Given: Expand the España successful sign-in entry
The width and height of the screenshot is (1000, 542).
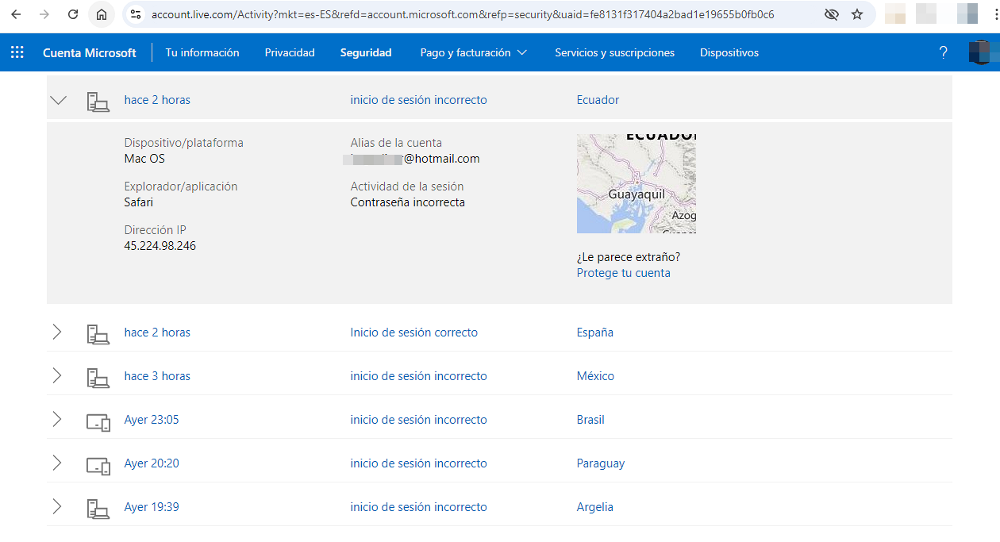Looking at the screenshot, I should (56, 333).
